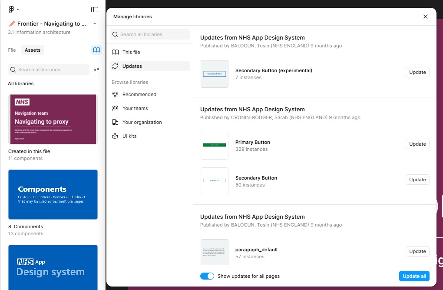Click the Search all libraries field
Viewport: 443px width, 290px height.
click(149, 34)
